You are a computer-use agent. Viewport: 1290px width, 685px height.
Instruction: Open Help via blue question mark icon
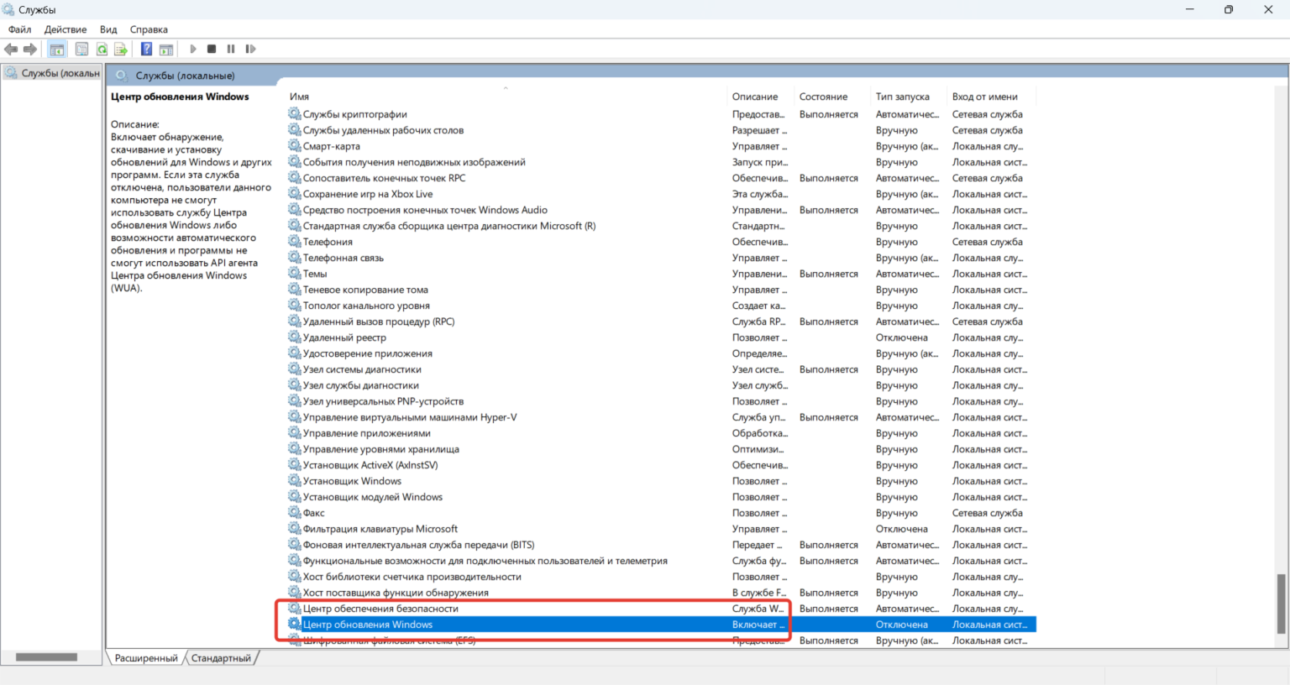click(x=146, y=49)
